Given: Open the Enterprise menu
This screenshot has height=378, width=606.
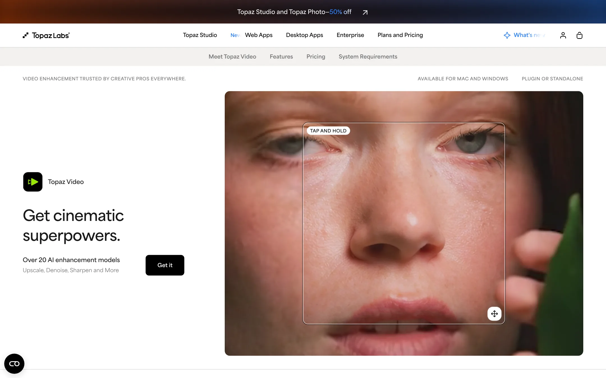Looking at the screenshot, I should (x=350, y=35).
